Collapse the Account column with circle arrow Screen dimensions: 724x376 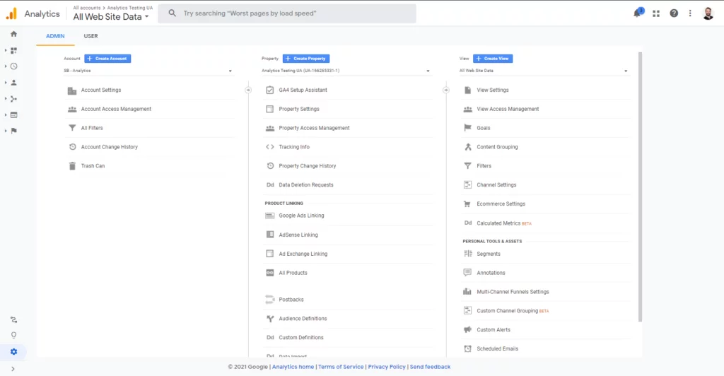(248, 90)
